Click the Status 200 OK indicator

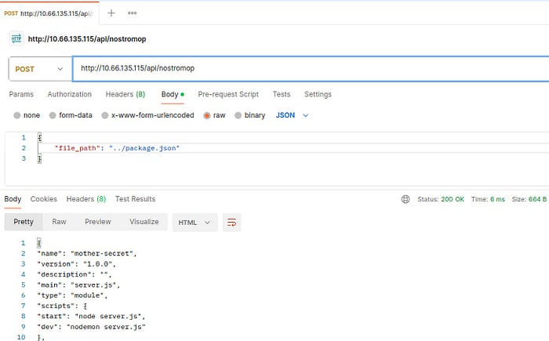click(441, 199)
